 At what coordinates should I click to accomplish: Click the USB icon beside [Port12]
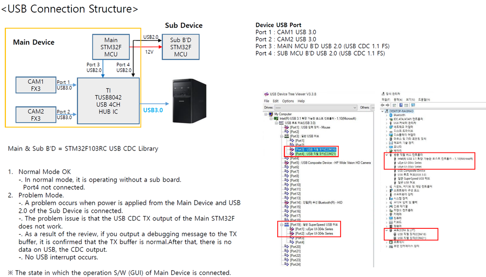pos(287,194)
